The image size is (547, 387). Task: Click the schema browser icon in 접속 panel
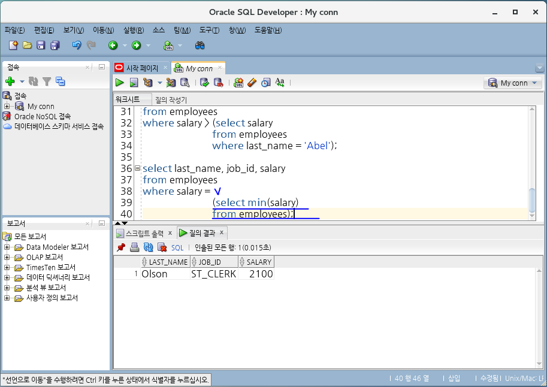point(61,81)
